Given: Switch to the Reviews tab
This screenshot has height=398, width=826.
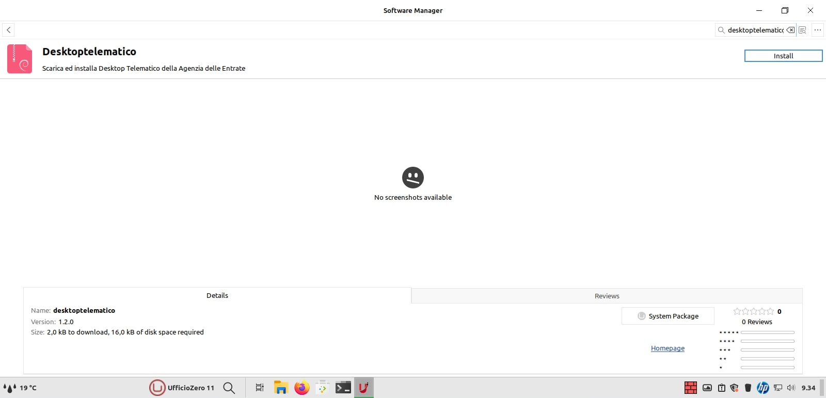Looking at the screenshot, I should [x=607, y=296].
